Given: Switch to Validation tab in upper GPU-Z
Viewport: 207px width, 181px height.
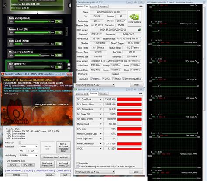Looking at the screenshot, I should (103, 7).
